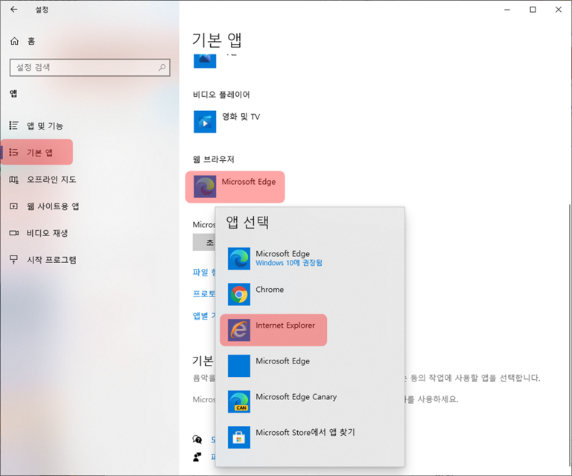The height and width of the screenshot is (476, 572).
Task: Click the help chat icon at the bottom
Action: pos(197,439)
